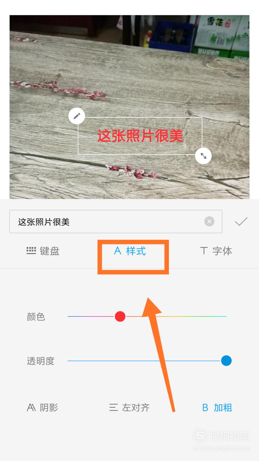Click the middle of the 透明度 slider track
259x461 pixels.
[x=147, y=361]
